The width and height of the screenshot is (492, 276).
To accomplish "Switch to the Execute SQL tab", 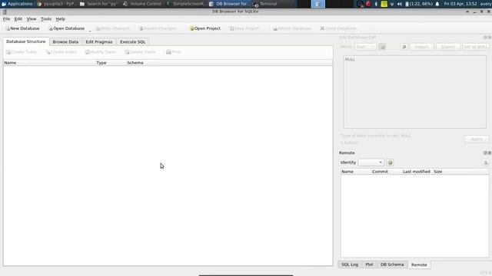I will (133, 41).
